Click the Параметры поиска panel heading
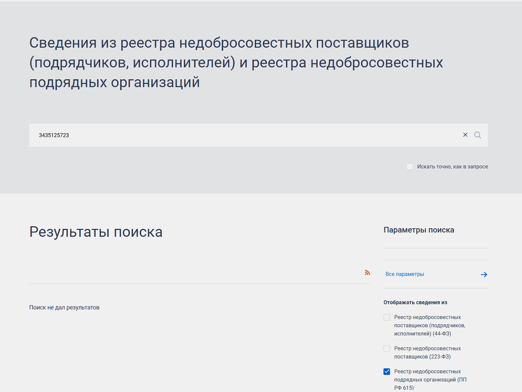The height and width of the screenshot is (392, 522). [419, 230]
